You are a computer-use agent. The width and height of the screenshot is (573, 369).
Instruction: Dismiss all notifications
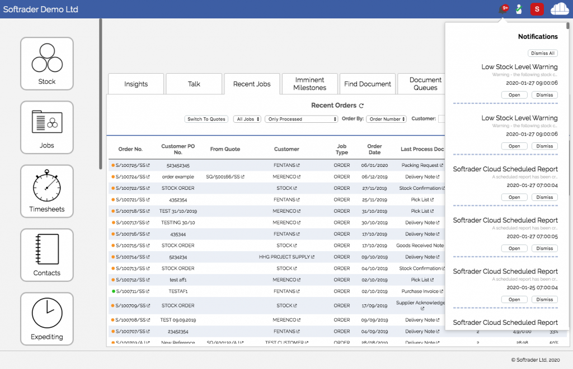542,53
